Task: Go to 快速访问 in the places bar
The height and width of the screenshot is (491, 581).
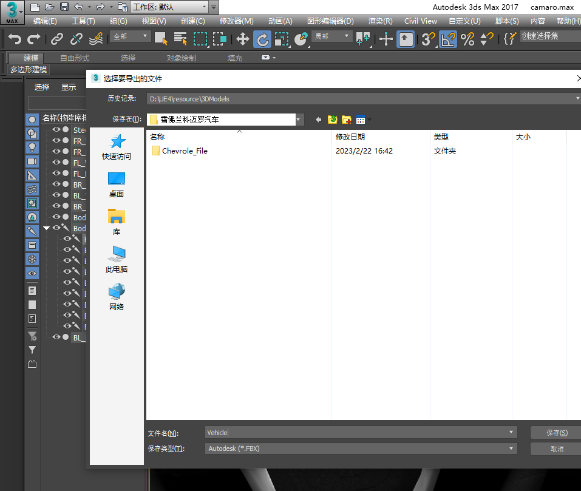Action: click(x=117, y=147)
